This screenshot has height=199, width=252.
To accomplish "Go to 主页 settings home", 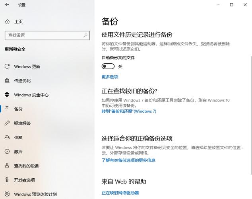I will pos(18,21).
